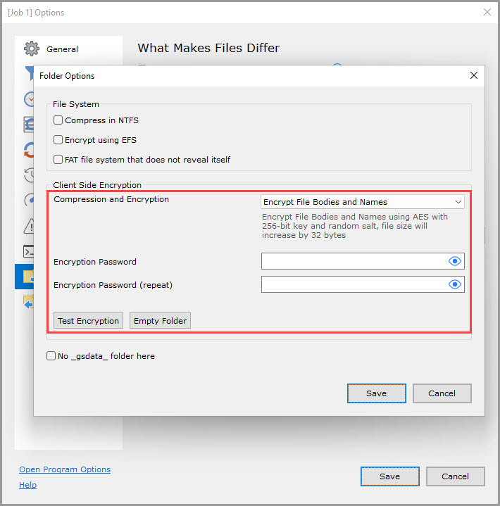Open the Compression and Encryption dropdown
This screenshot has height=506, width=500.
pos(362,202)
